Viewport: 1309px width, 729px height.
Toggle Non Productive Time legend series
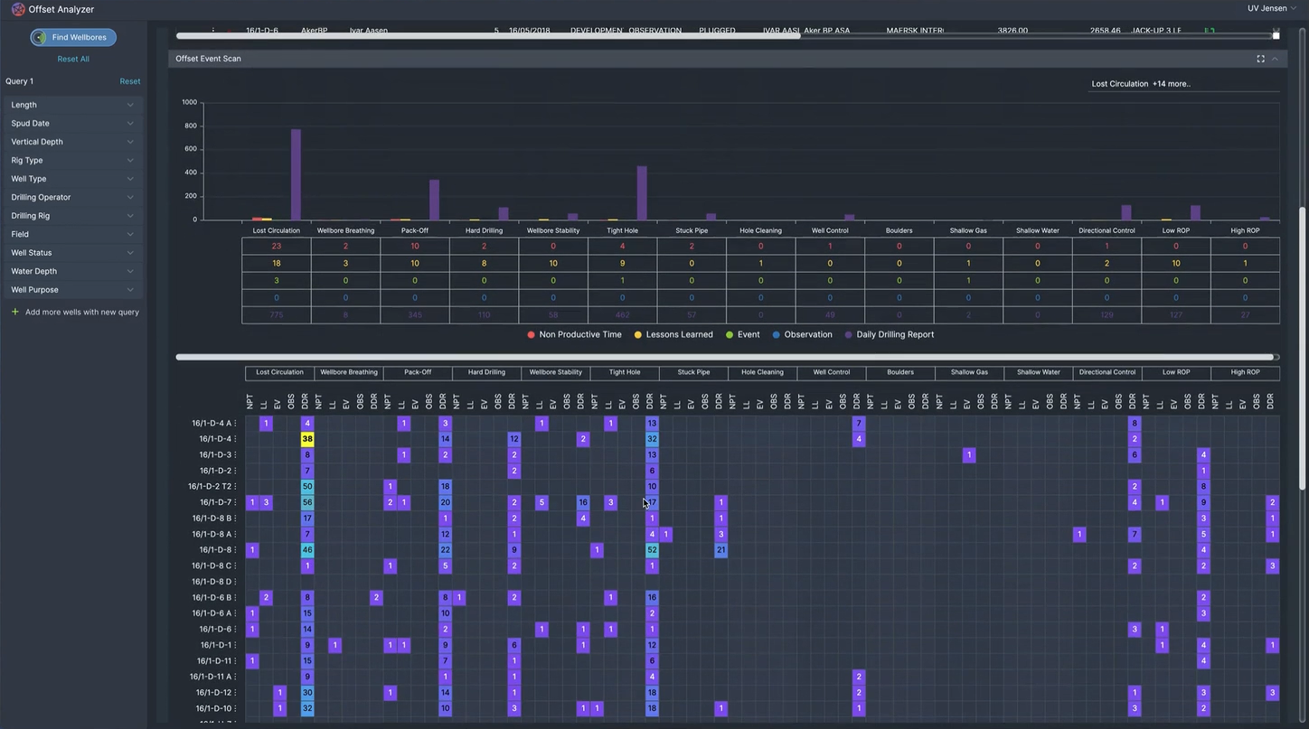pos(574,334)
